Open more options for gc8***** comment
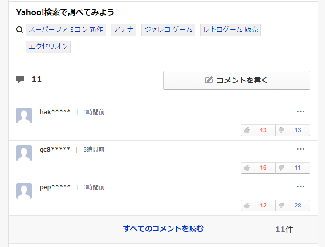 click(x=301, y=149)
